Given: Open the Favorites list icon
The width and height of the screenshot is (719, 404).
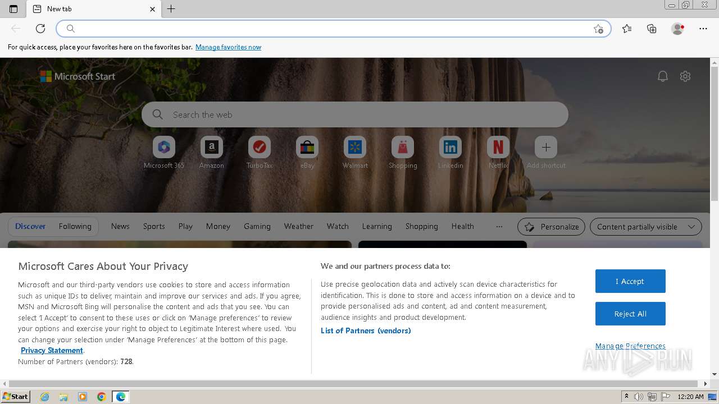Looking at the screenshot, I should pyautogui.click(x=627, y=29).
